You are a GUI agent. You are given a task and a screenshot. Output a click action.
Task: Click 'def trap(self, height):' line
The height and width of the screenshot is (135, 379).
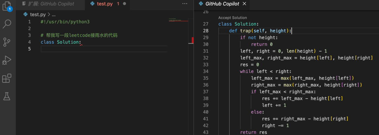coord(260,31)
